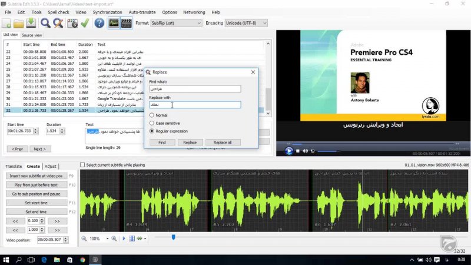The image size is (471, 265).
Task: Open a subtitle file via folder icon
Action: pos(19,23)
